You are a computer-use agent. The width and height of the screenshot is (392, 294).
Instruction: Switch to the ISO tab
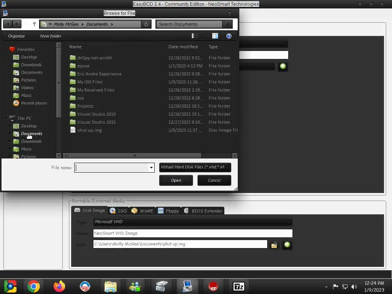click(119, 211)
